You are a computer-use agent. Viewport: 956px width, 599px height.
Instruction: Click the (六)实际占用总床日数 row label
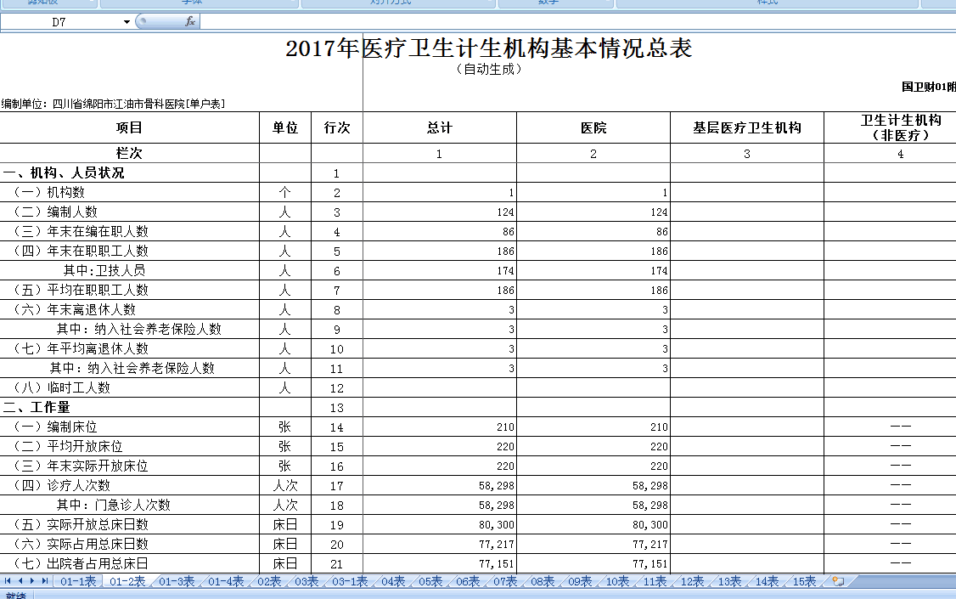click(81, 544)
